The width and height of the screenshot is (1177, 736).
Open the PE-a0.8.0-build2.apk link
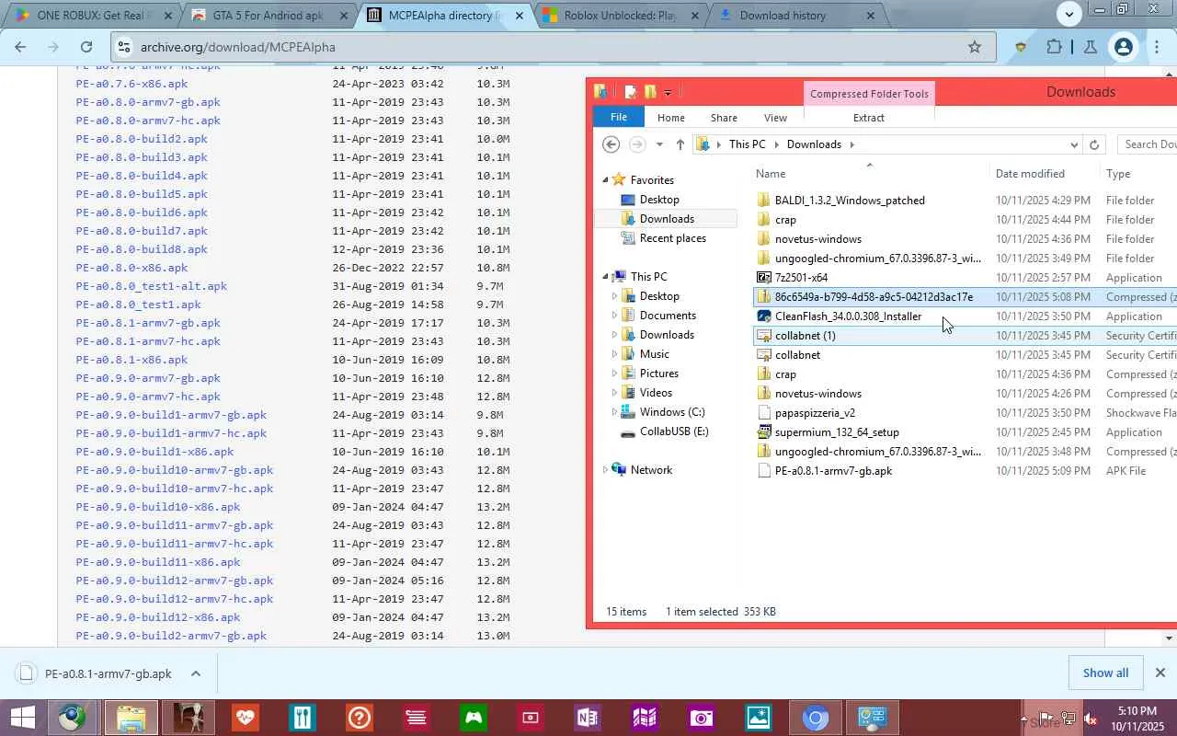coord(142,139)
